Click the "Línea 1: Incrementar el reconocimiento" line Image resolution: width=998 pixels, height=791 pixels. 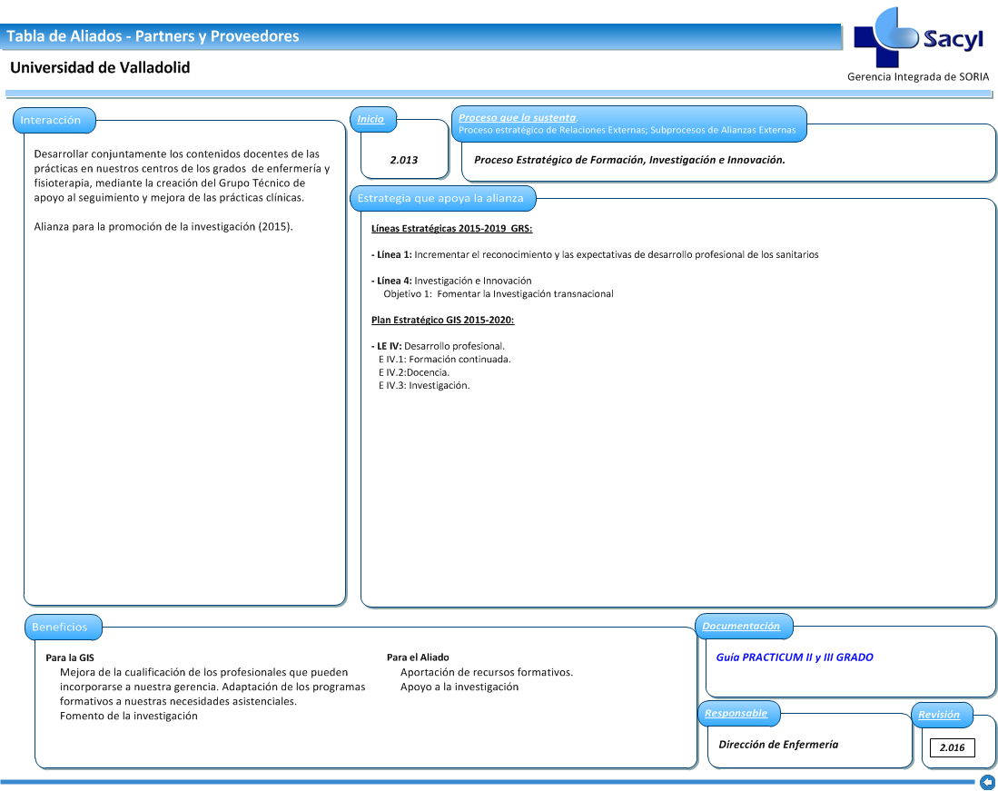(595, 254)
